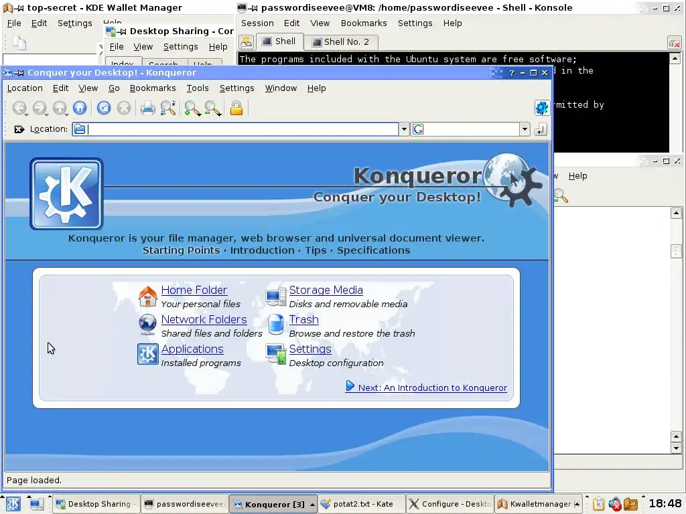Expand the Location history dropdown
This screenshot has width=686, height=514.
click(404, 129)
